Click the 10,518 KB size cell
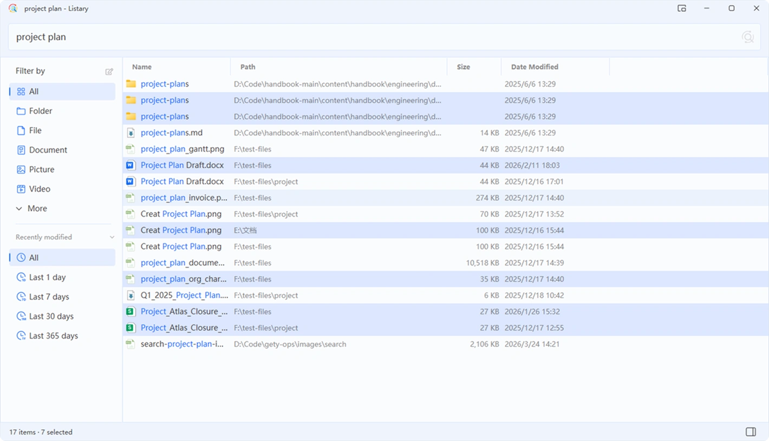The width and height of the screenshot is (769, 441). [x=483, y=263]
